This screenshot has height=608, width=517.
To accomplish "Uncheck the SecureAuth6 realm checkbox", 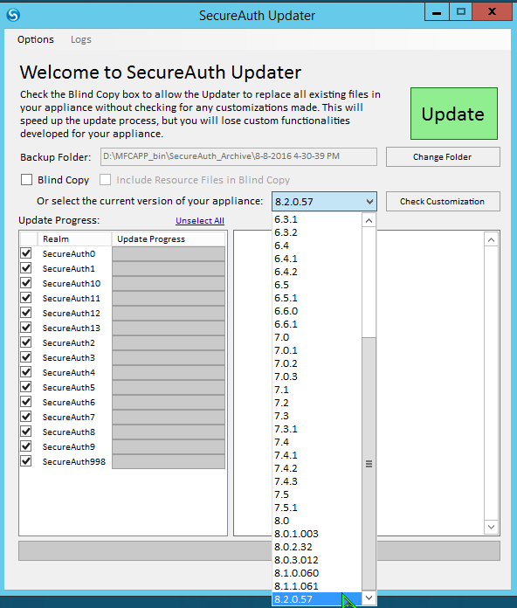I will point(26,402).
